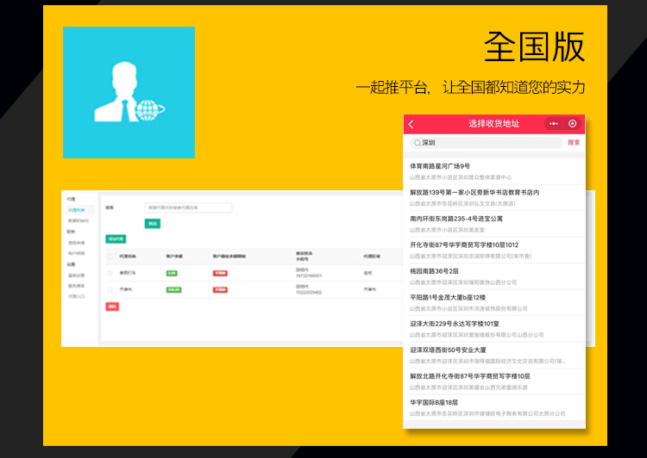Choose address 华宇国际B座18层
Screen dimensions: 647x458
pyautogui.click(x=494, y=408)
